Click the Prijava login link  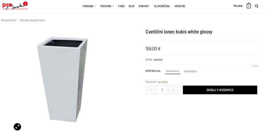tap(238, 6)
